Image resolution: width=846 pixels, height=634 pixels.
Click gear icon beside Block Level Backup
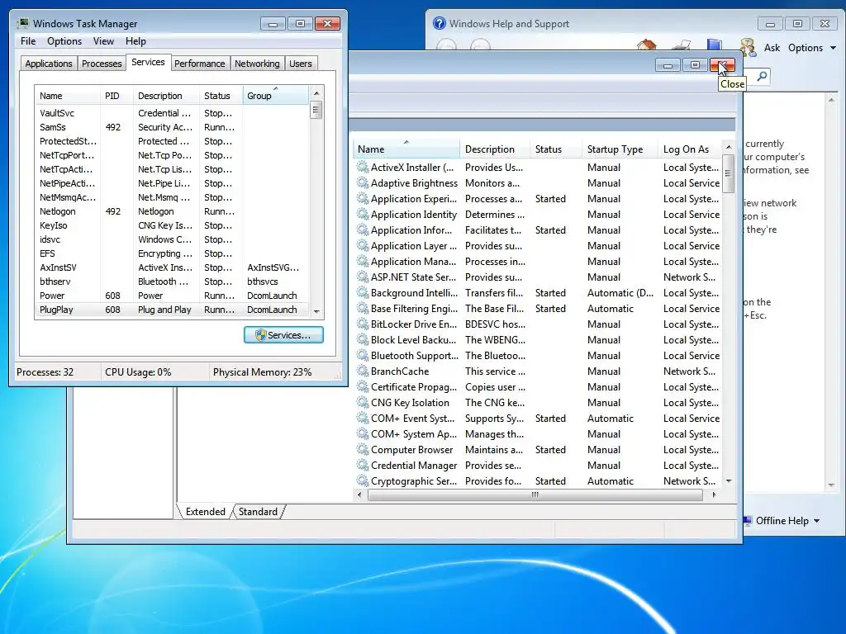[363, 339]
